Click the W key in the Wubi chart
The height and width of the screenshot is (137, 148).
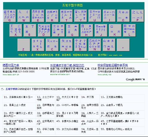click(x=24, y=16)
